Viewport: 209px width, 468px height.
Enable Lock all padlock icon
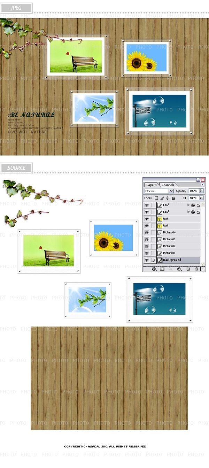pyautogui.click(x=173, y=198)
